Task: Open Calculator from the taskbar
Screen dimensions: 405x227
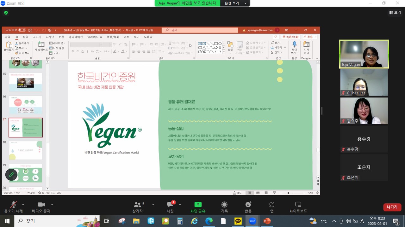Action: (180, 221)
